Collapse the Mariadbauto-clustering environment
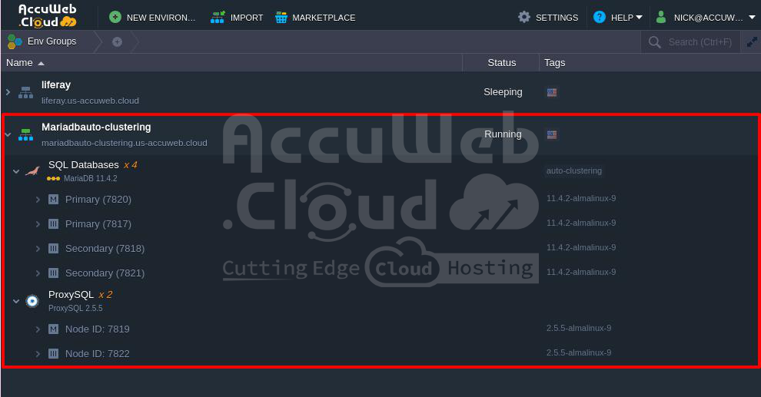Screen dimensions: 761x397 [x=8, y=134]
